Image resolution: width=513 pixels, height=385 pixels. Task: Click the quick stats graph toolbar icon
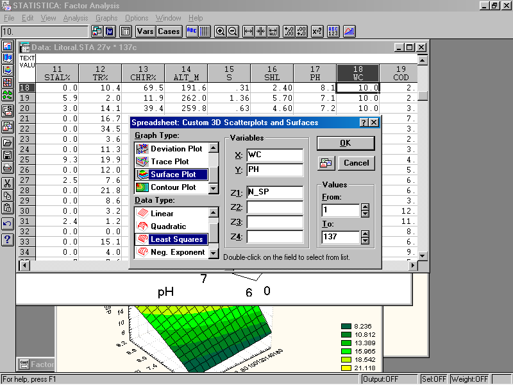click(x=349, y=31)
